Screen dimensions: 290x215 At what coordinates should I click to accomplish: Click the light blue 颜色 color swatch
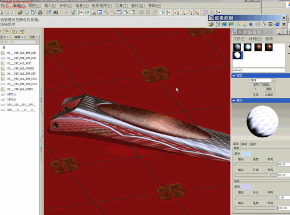(x=246, y=154)
